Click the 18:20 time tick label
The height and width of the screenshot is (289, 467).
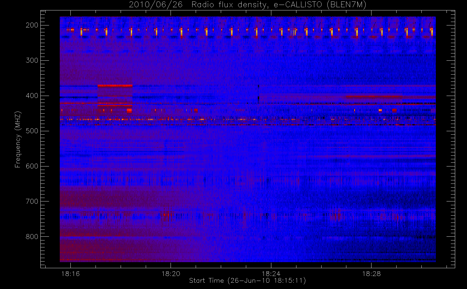point(171,274)
